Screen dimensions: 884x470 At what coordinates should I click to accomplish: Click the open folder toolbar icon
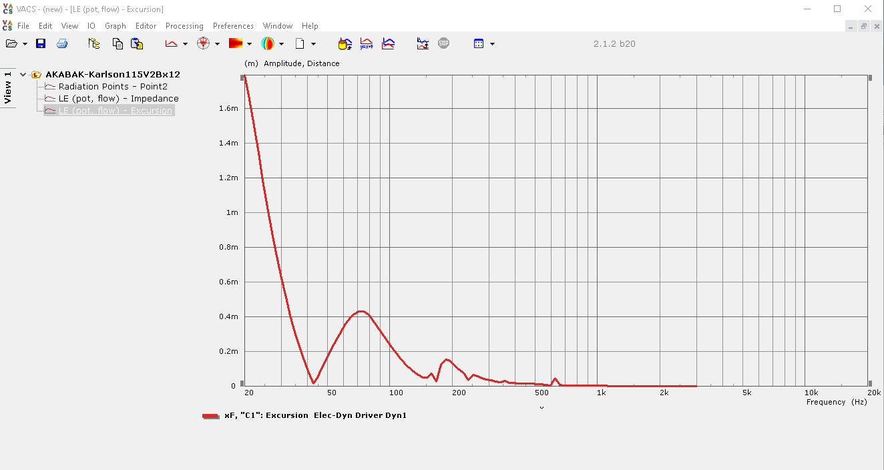click(x=11, y=43)
